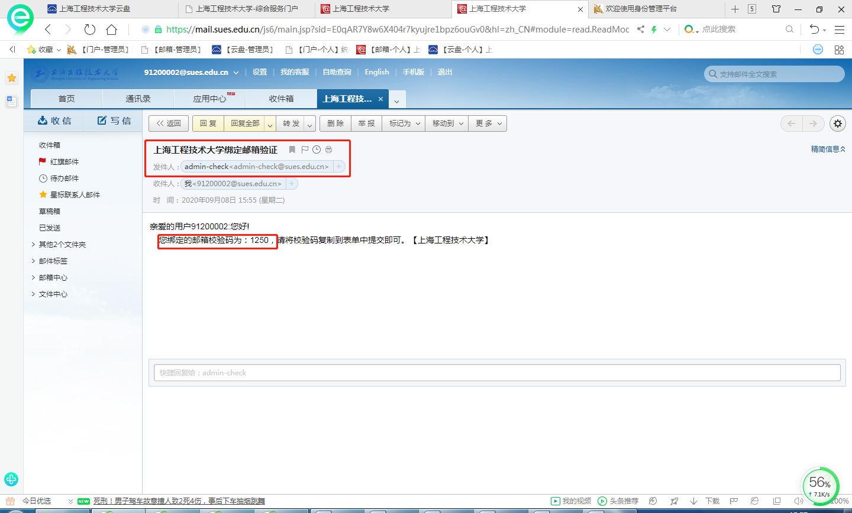Click 写信 to compose mail
The image size is (852, 513).
(114, 121)
